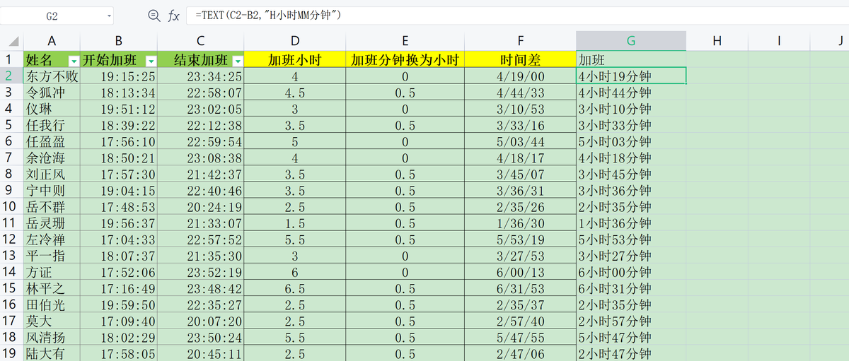This screenshot has height=361, width=849.
Task: Select the cell 风清扬
Action: point(52,337)
